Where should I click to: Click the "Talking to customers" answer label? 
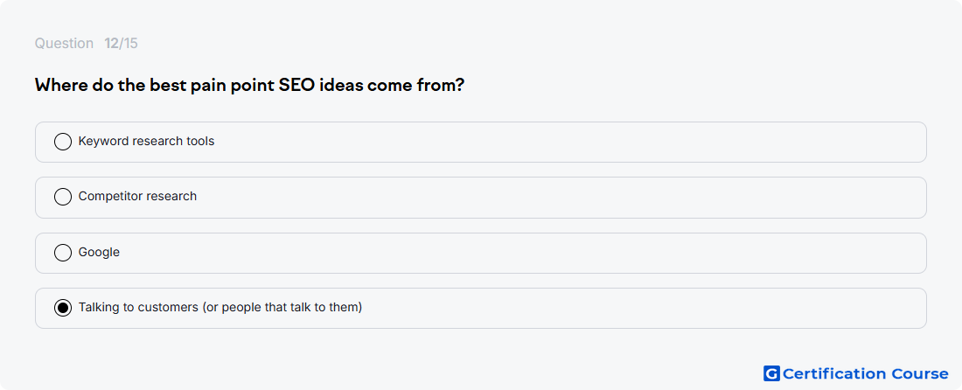click(x=220, y=307)
